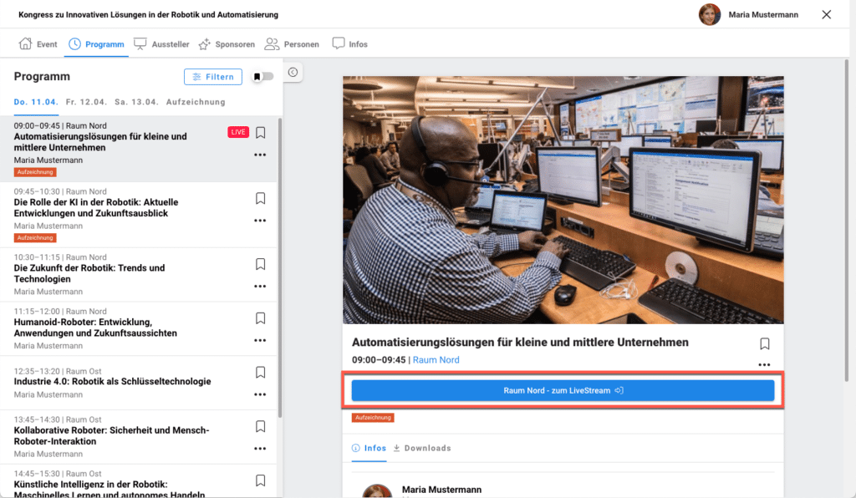Open three-dot menu for Kollaborative Roboter session
The image size is (856, 498).
click(260, 449)
